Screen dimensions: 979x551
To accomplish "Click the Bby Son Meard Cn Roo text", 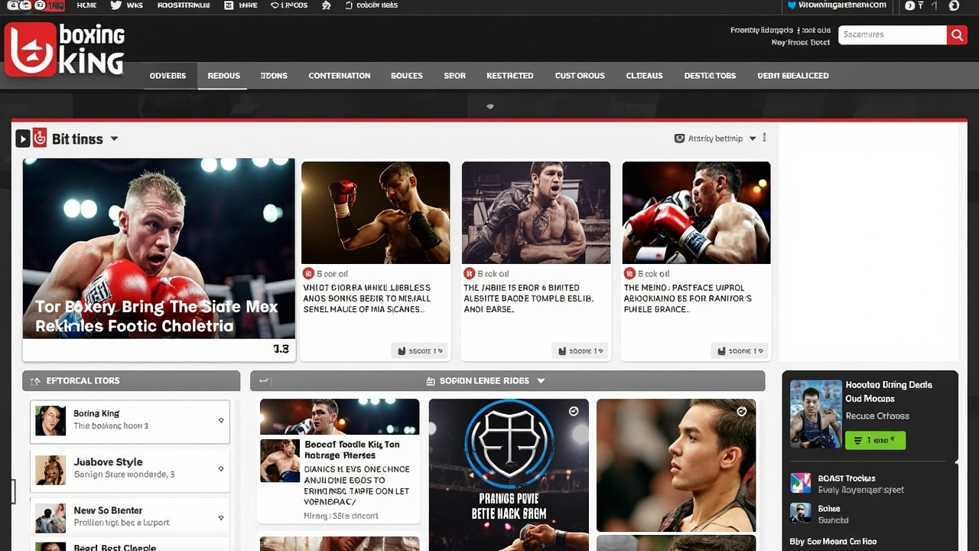I will pyautogui.click(x=833, y=542).
